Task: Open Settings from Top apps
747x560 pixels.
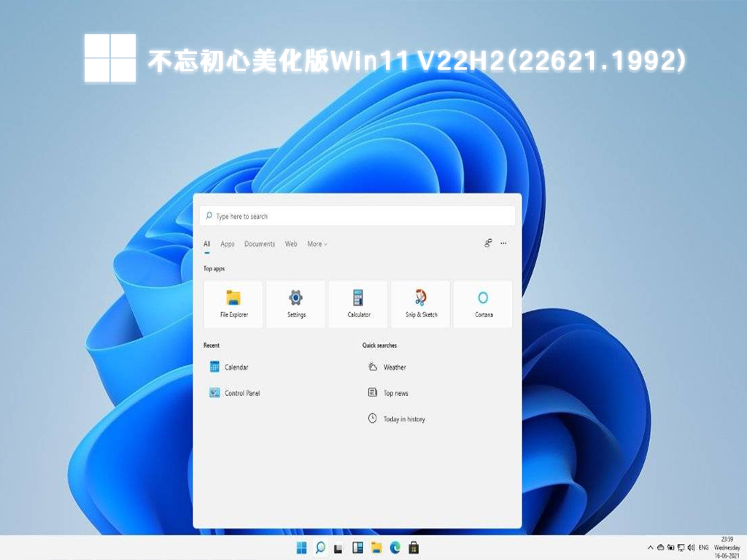Action: tap(295, 304)
